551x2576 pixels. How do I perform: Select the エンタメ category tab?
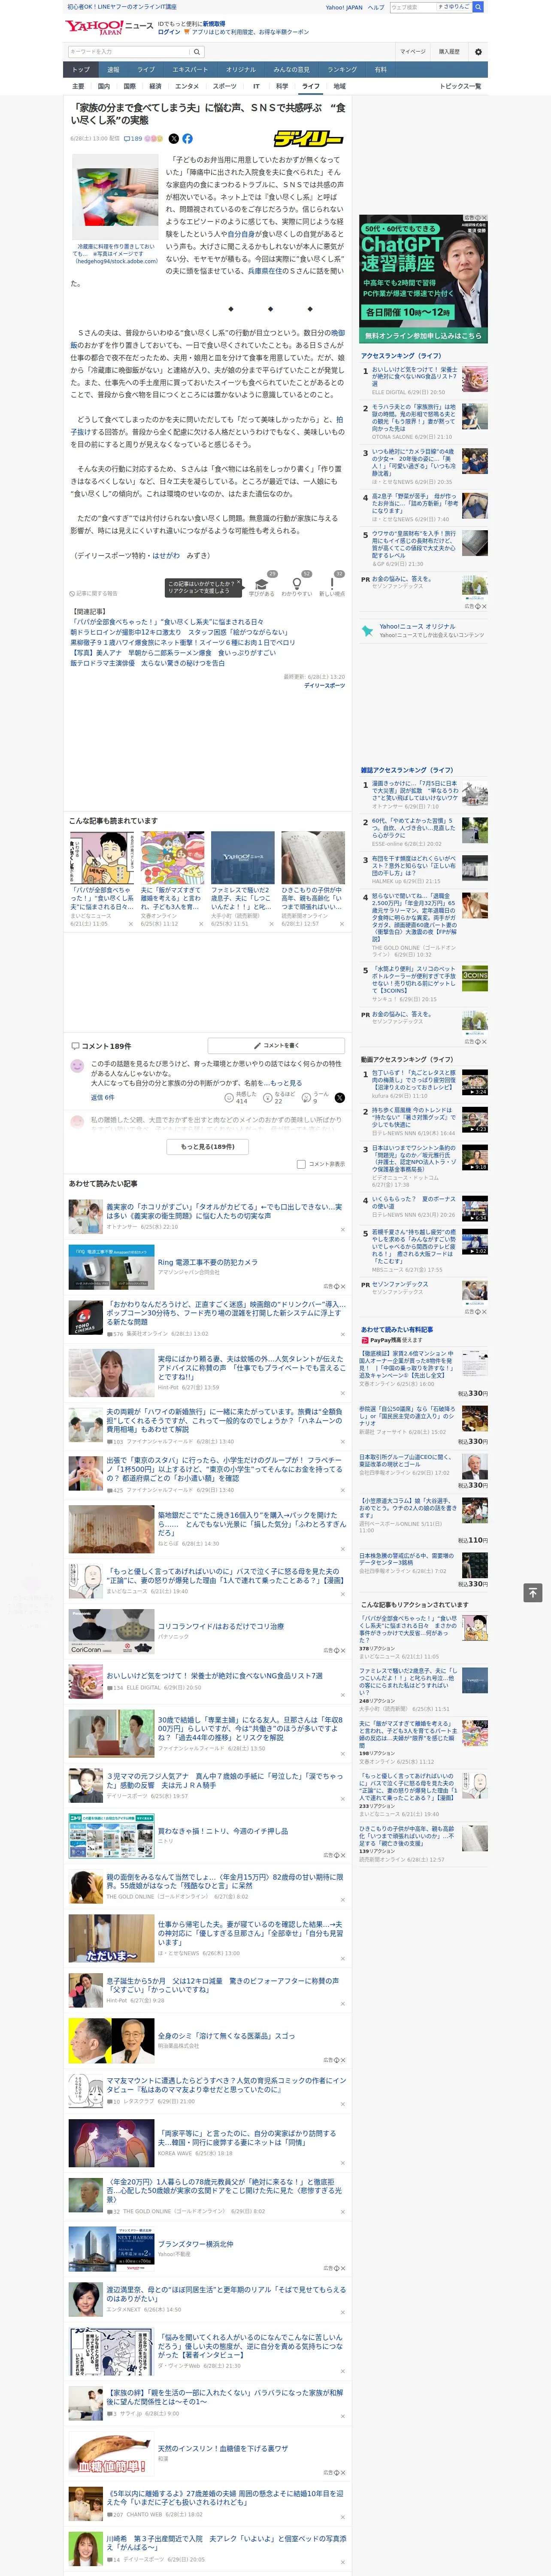click(187, 86)
